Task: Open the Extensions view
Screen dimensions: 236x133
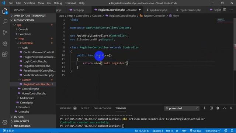Action: coord(5,54)
